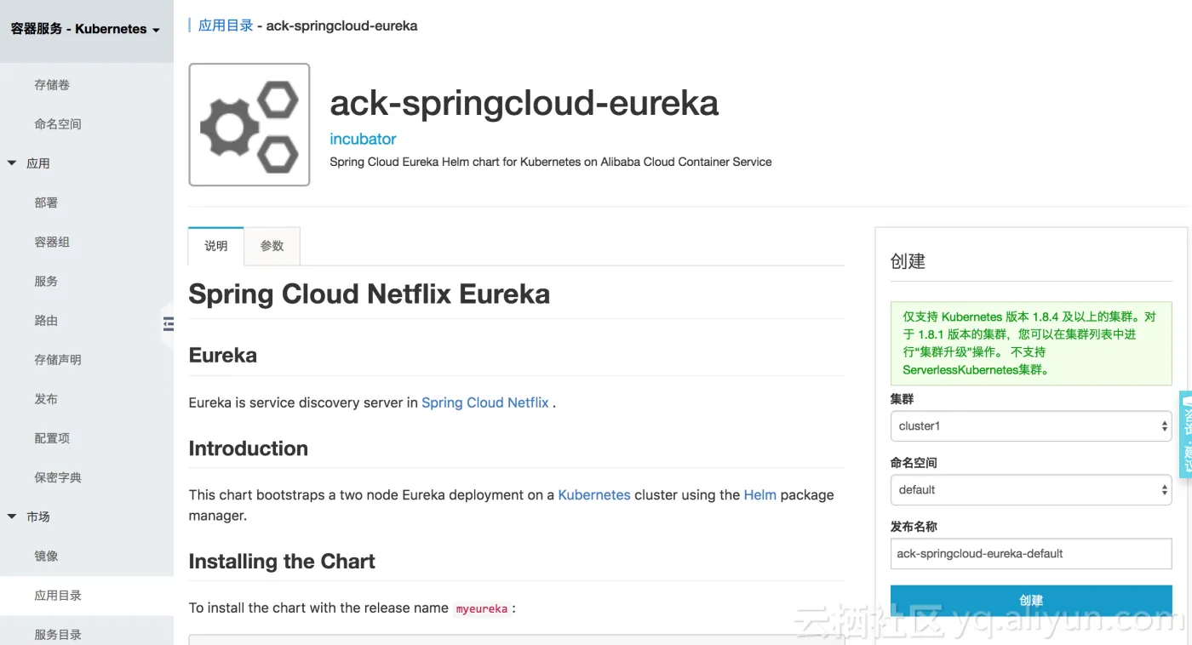
Task: Click the Introduction heading
Action: tap(249, 448)
